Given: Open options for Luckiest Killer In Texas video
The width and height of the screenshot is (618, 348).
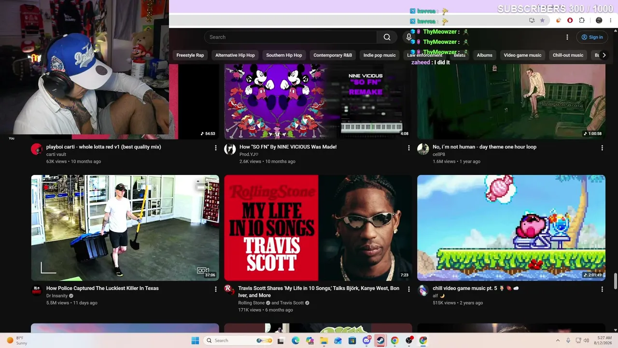Looking at the screenshot, I should coord(216,289).
